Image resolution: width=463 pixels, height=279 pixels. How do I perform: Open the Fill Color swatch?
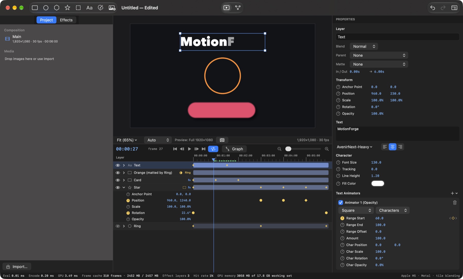[378, 184]
